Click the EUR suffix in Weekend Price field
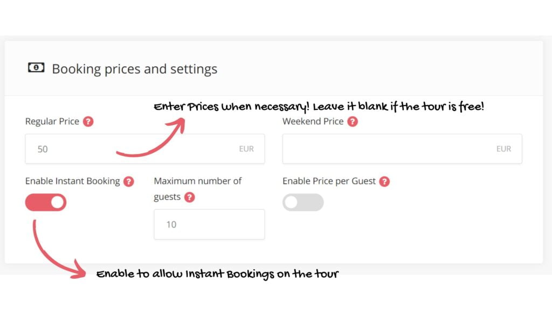 pyautogui.click(x=504, y=149)
